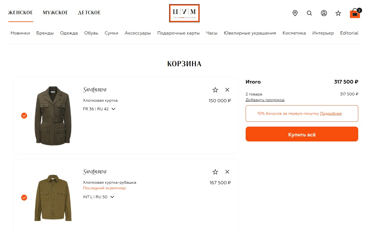Open favorites star in header
Image resolution: width=374 pixels, height=230 pixels.
[x=338, y=13]
